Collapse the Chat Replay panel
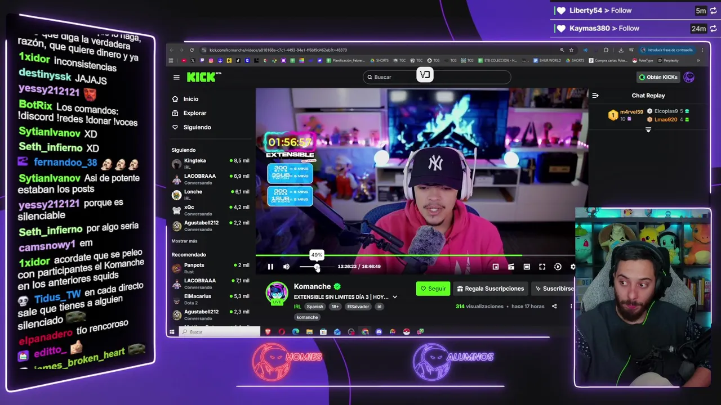 595,96
